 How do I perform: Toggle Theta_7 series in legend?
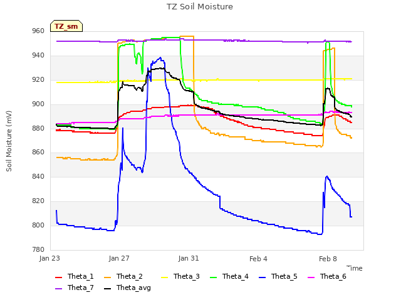coord(75,287)
